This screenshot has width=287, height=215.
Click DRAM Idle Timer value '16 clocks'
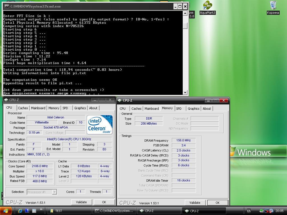point(184,181)
